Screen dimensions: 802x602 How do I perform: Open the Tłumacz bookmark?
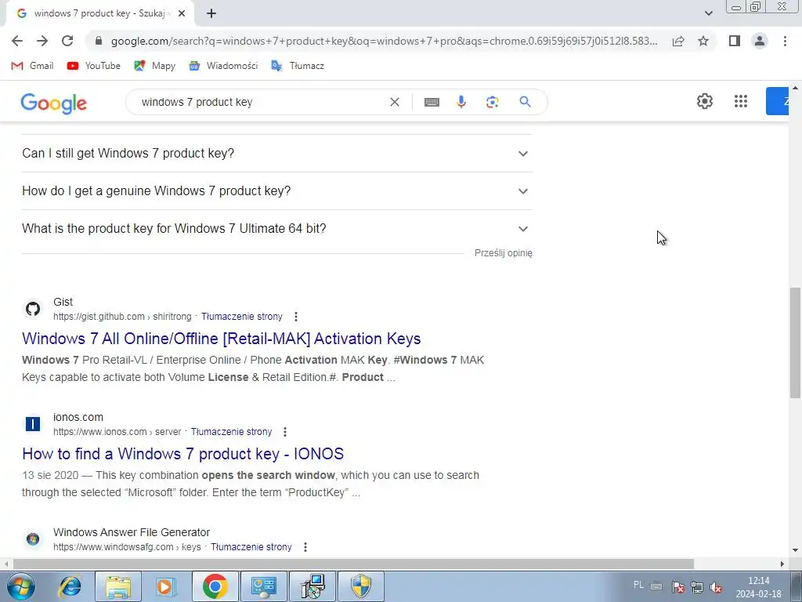pyautogui.click(x=297, y=66)
